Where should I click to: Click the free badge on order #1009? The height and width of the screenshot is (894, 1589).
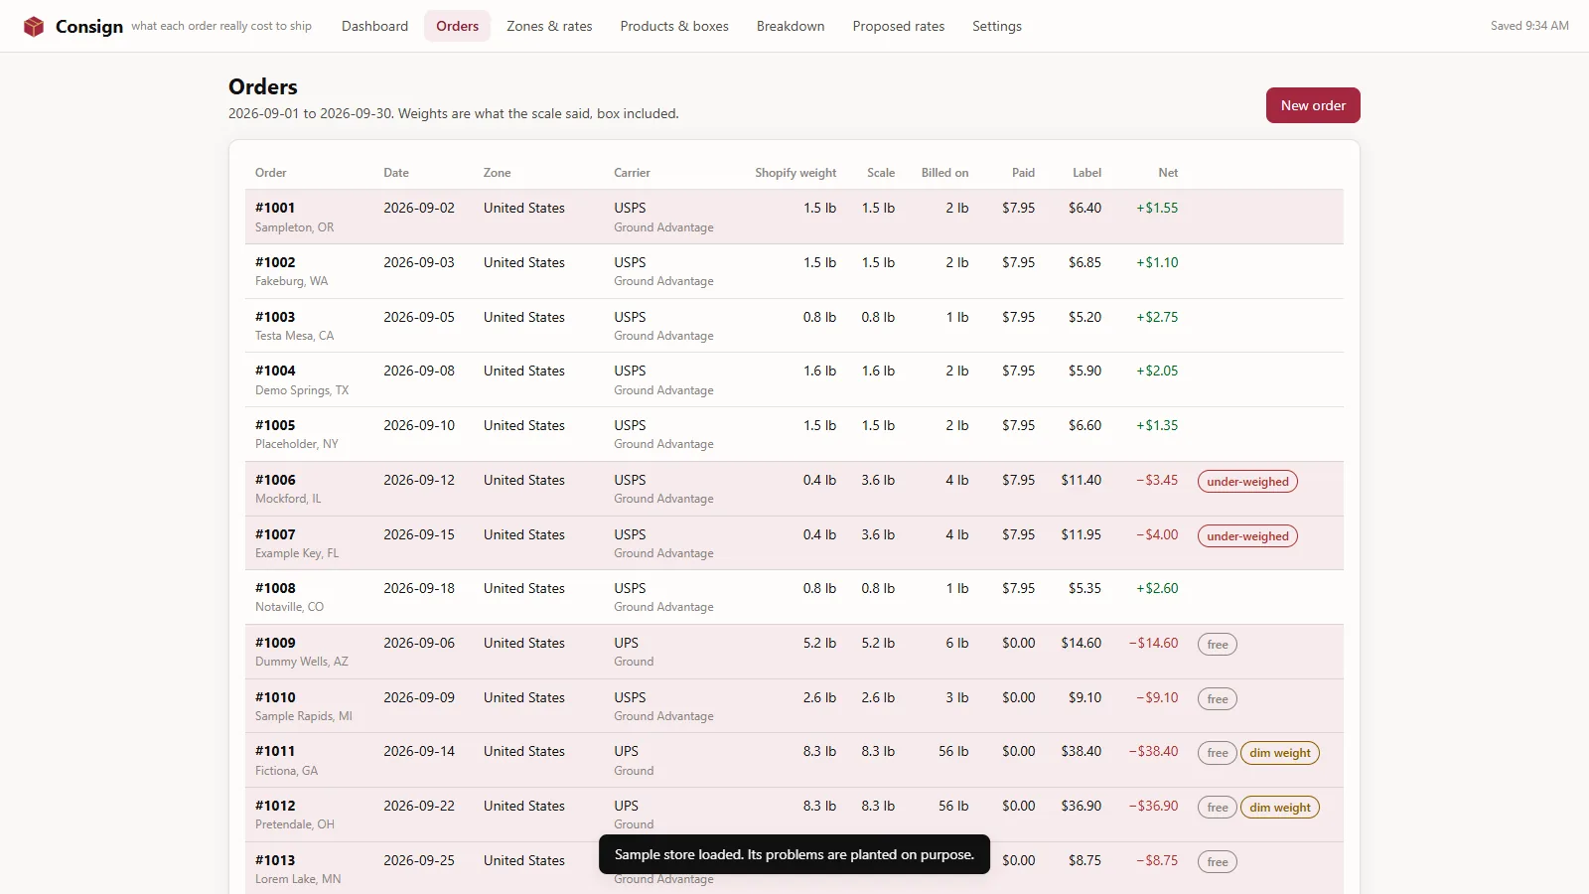pyautogui.click(x=1218, y=645)
